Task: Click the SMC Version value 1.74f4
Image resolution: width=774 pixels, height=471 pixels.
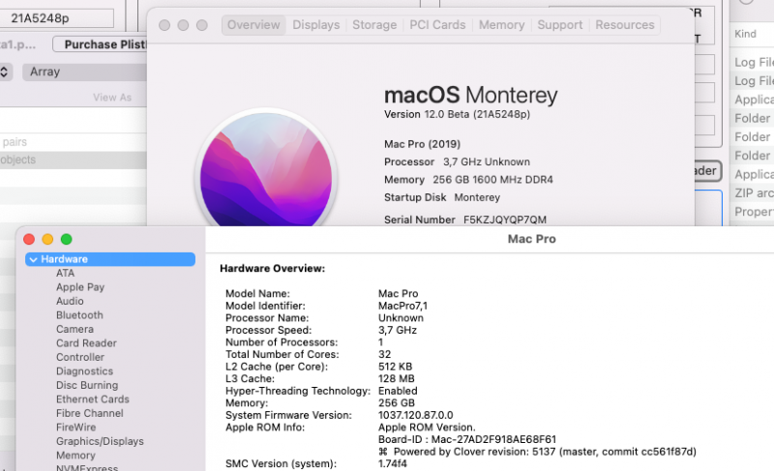Action: [x=393, y=463]
